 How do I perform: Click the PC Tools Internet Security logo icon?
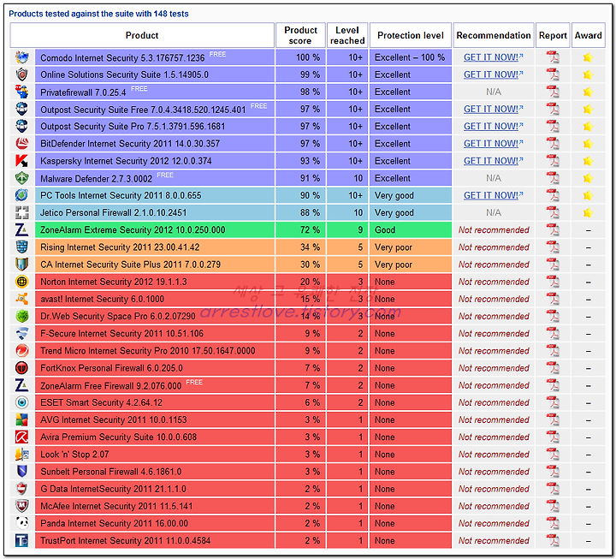tap(22, 195)
